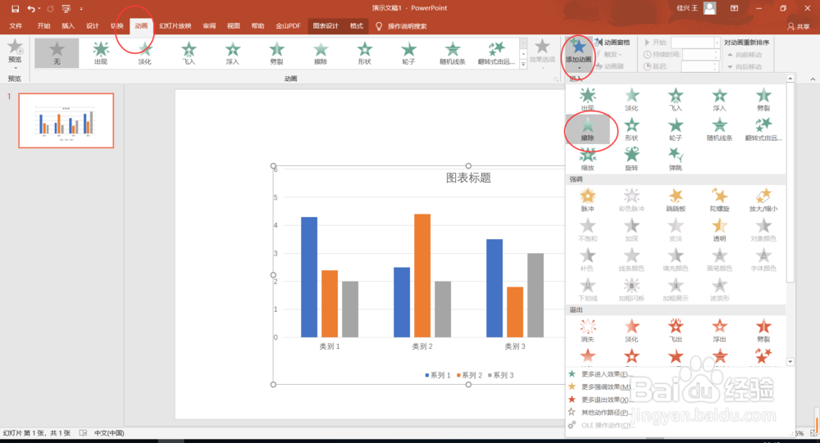Click the 翻转式由远 entrance effect in dropdown
Viewport: 820px width, 443px height.
763,129
